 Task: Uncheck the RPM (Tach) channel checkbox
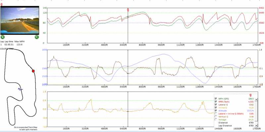point(216,102)
